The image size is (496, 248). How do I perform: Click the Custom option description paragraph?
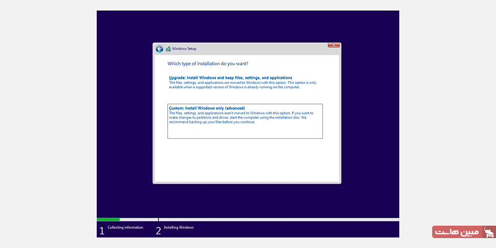click(241, 118)
